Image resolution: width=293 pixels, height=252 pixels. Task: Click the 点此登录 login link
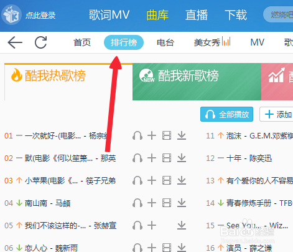pyautogui.click(x=40, y=16)
